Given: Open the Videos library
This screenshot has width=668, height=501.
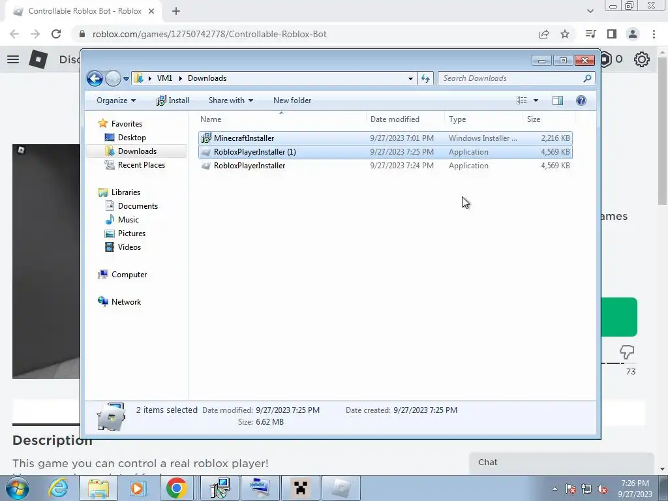Looking at the screenshot, I should click(129, 247).
